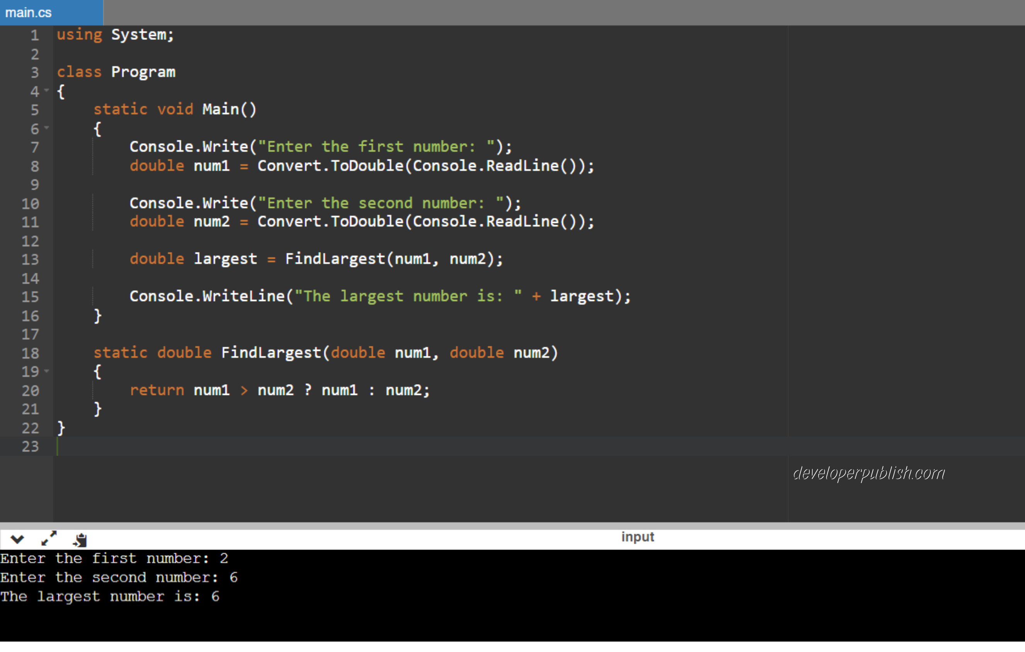
Task: Click line number 13 in the gutter
Action: click(30, 259)
